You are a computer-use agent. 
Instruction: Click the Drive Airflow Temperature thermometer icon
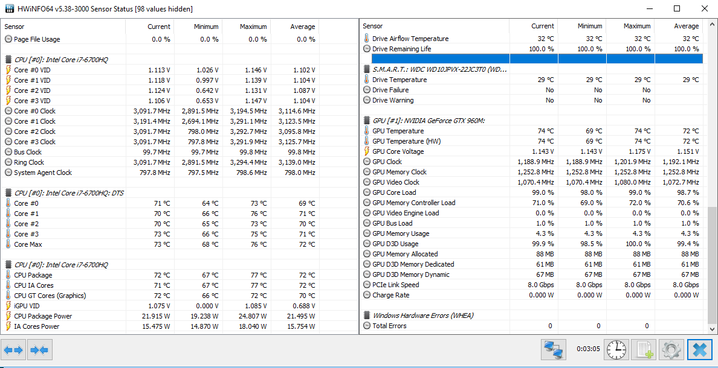point(366,39)
